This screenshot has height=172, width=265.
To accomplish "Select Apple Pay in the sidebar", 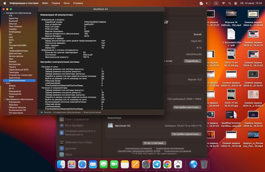I will point(14,19).
